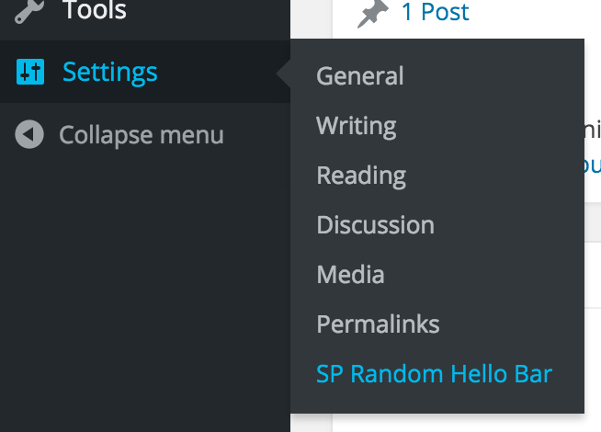Open the Writing settings page
This screenshot has height=432, width=601.
click(x=356, y=126)
